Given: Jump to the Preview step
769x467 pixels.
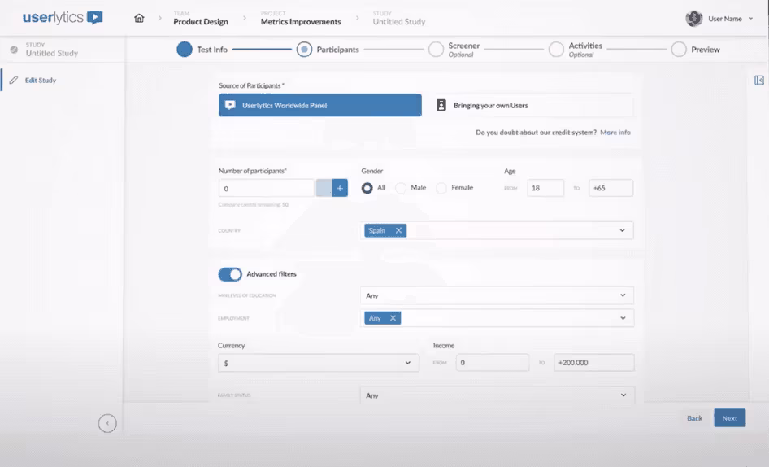Looking at the screenshot, I should (696, 50).
